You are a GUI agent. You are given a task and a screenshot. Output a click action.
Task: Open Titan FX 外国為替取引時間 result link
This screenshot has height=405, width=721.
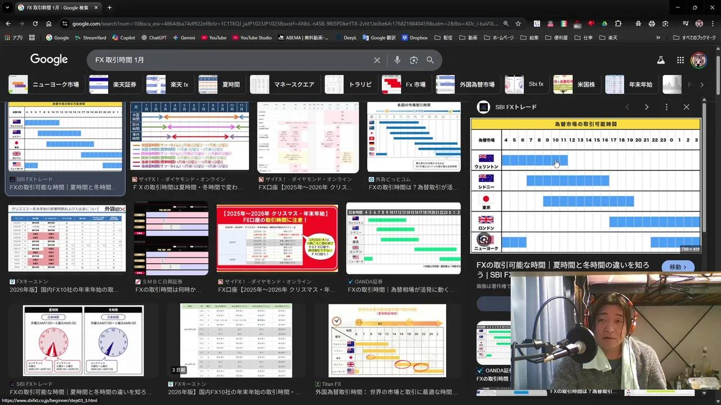386,392
